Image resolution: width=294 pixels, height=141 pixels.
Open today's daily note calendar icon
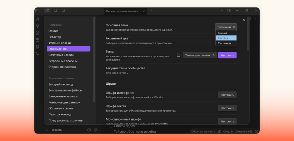[37, 40]
